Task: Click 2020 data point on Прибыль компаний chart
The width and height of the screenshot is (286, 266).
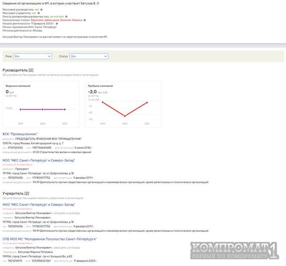Action: click(x=125, y=116)
